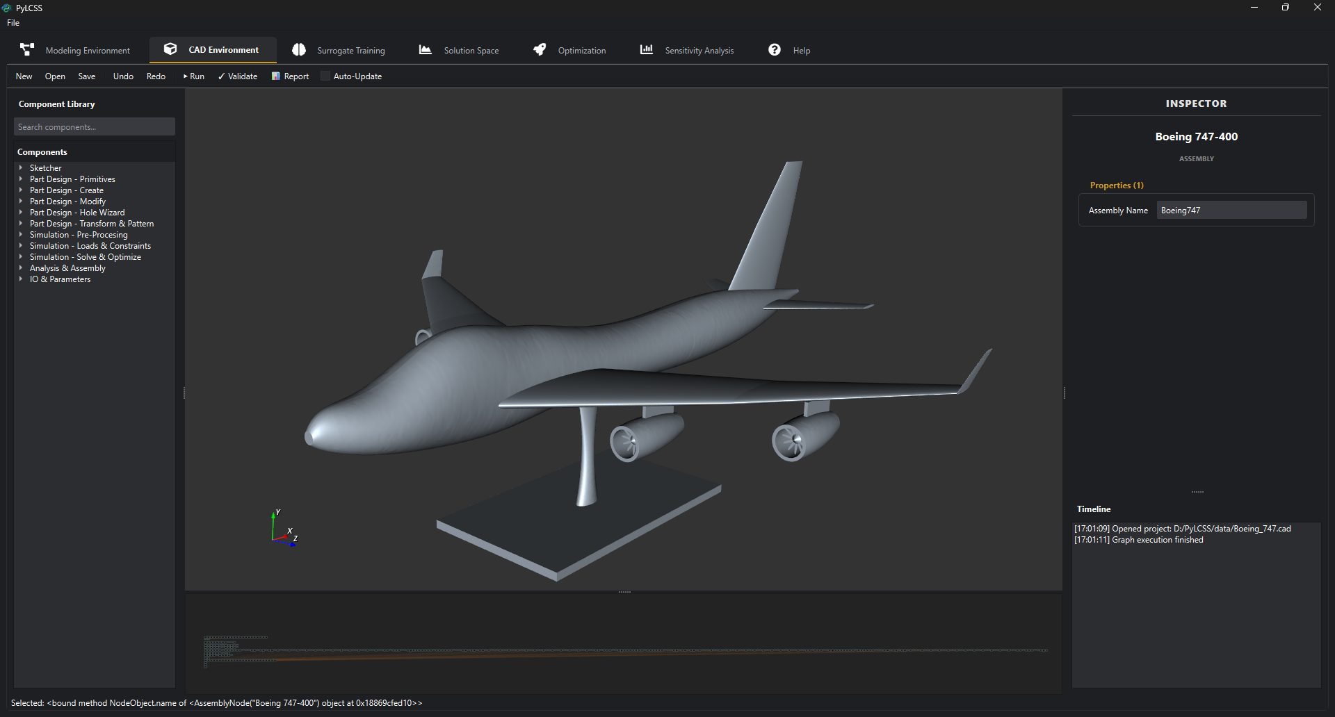The height and width of the screenshot is (717, 1335).
Task: Expand Part Design - Hole Wizard
Action: click(x=21, y=213)
